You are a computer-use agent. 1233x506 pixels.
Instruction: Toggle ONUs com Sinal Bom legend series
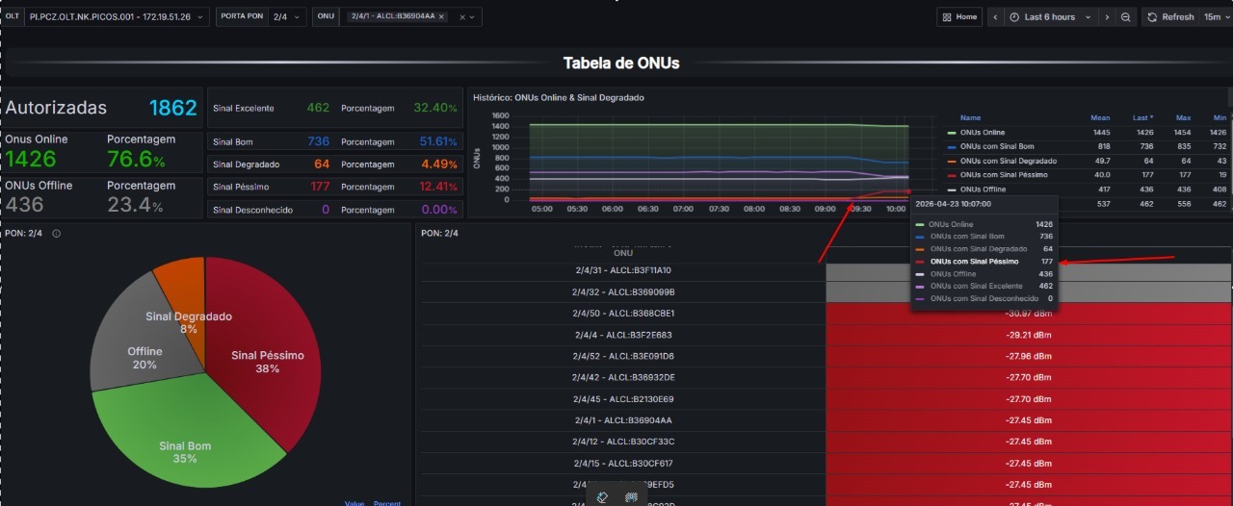click(x=997, y=146)
